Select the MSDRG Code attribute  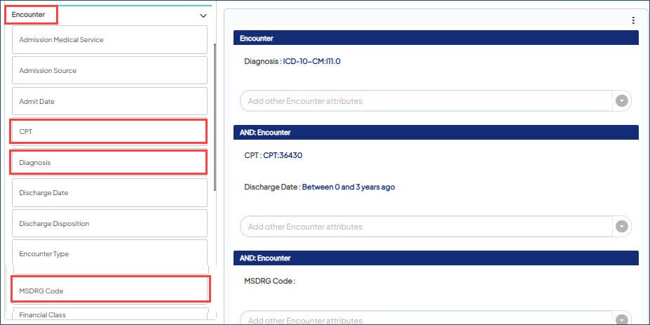point(109,291)
